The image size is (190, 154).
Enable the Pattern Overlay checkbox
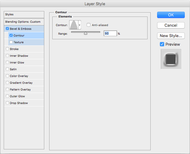[x=7, y=89]
